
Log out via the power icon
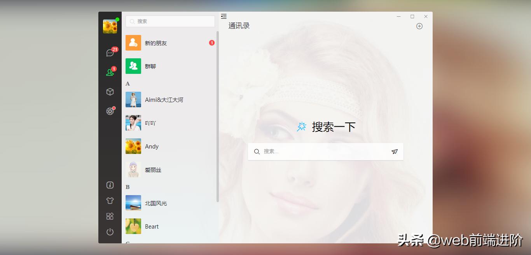click(110, 232)
